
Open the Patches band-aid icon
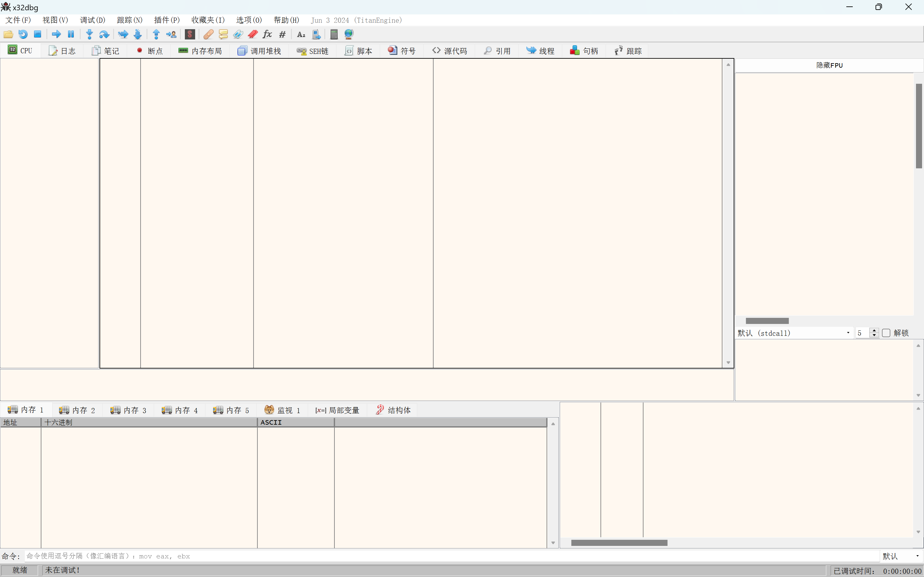(x=209, y=34)
